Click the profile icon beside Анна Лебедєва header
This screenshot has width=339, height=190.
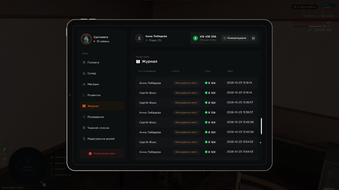point(139,38)
